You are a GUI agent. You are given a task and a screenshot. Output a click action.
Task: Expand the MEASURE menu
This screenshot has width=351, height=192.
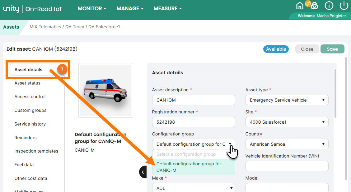pyautogui.click(x=167, y=9)
